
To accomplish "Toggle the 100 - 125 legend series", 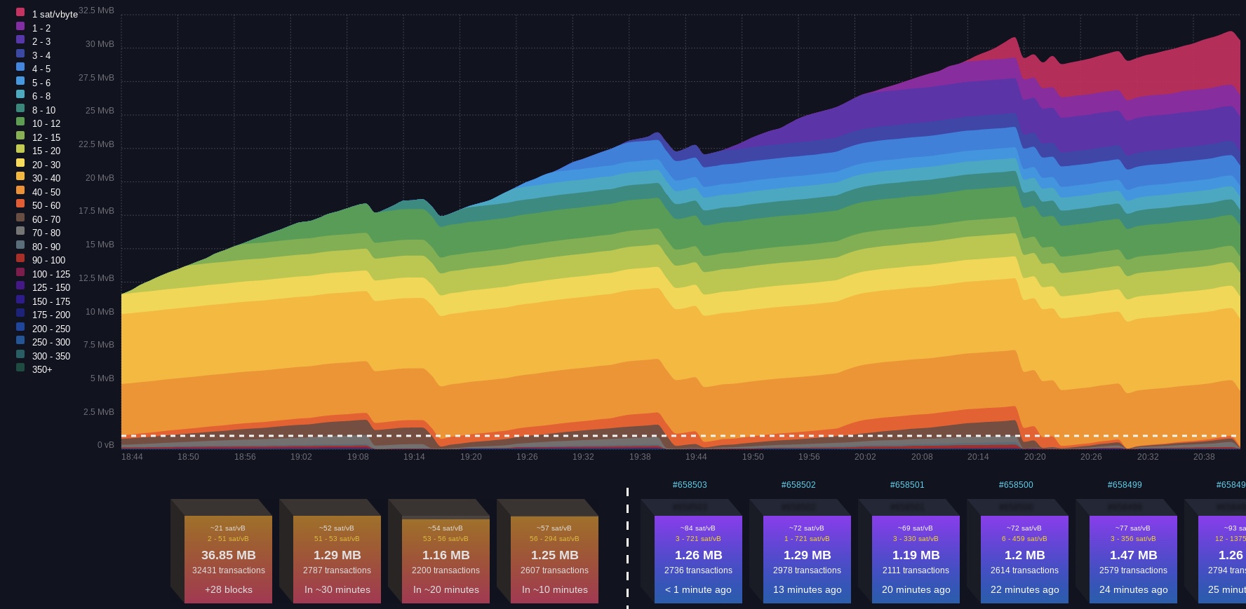I will (x=43, y=274).
